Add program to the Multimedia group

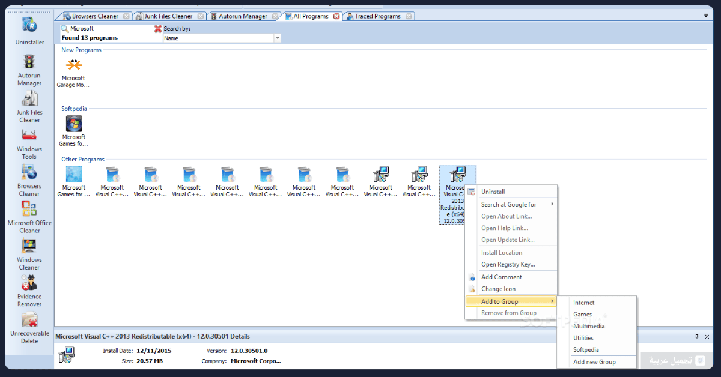pyautogui.click(x=596, y=326)
